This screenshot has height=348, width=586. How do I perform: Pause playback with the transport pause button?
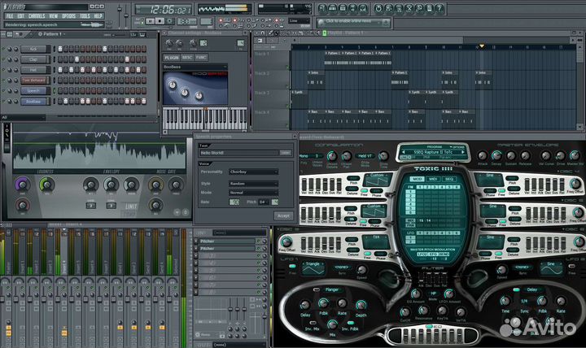(150, 21)
